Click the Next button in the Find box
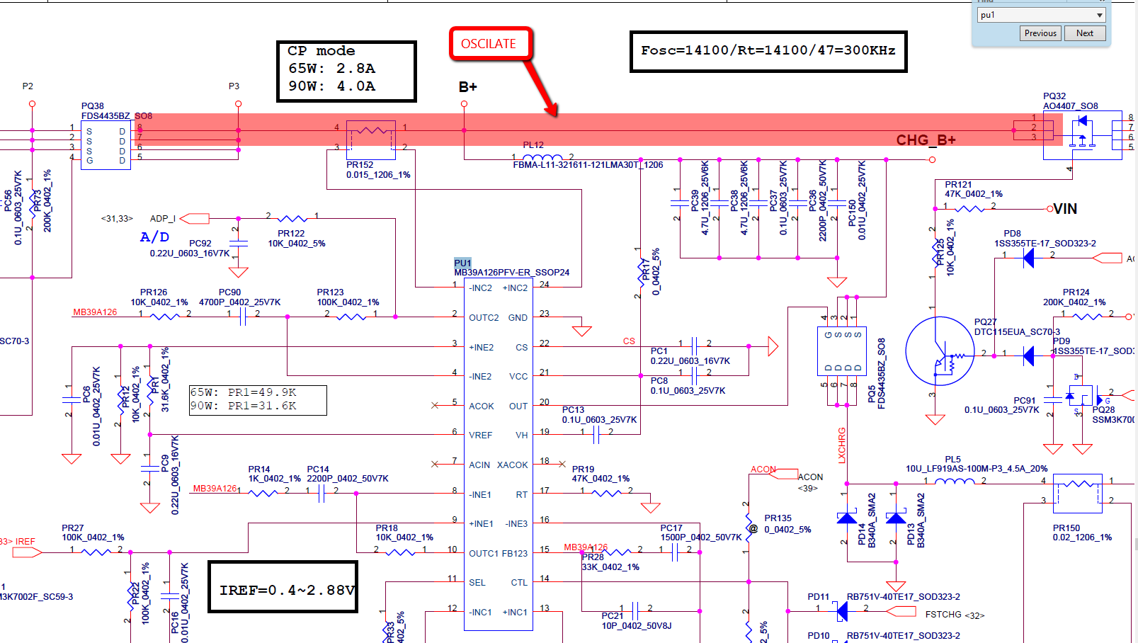1138x643 pixels. pos(1084,33)
